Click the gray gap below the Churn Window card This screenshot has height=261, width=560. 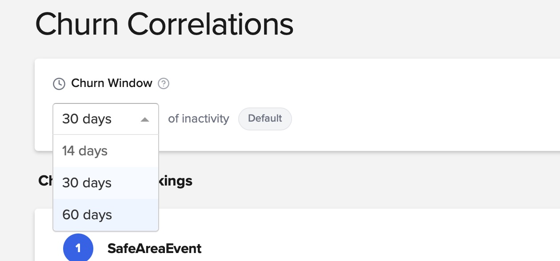tap(356, 180)
